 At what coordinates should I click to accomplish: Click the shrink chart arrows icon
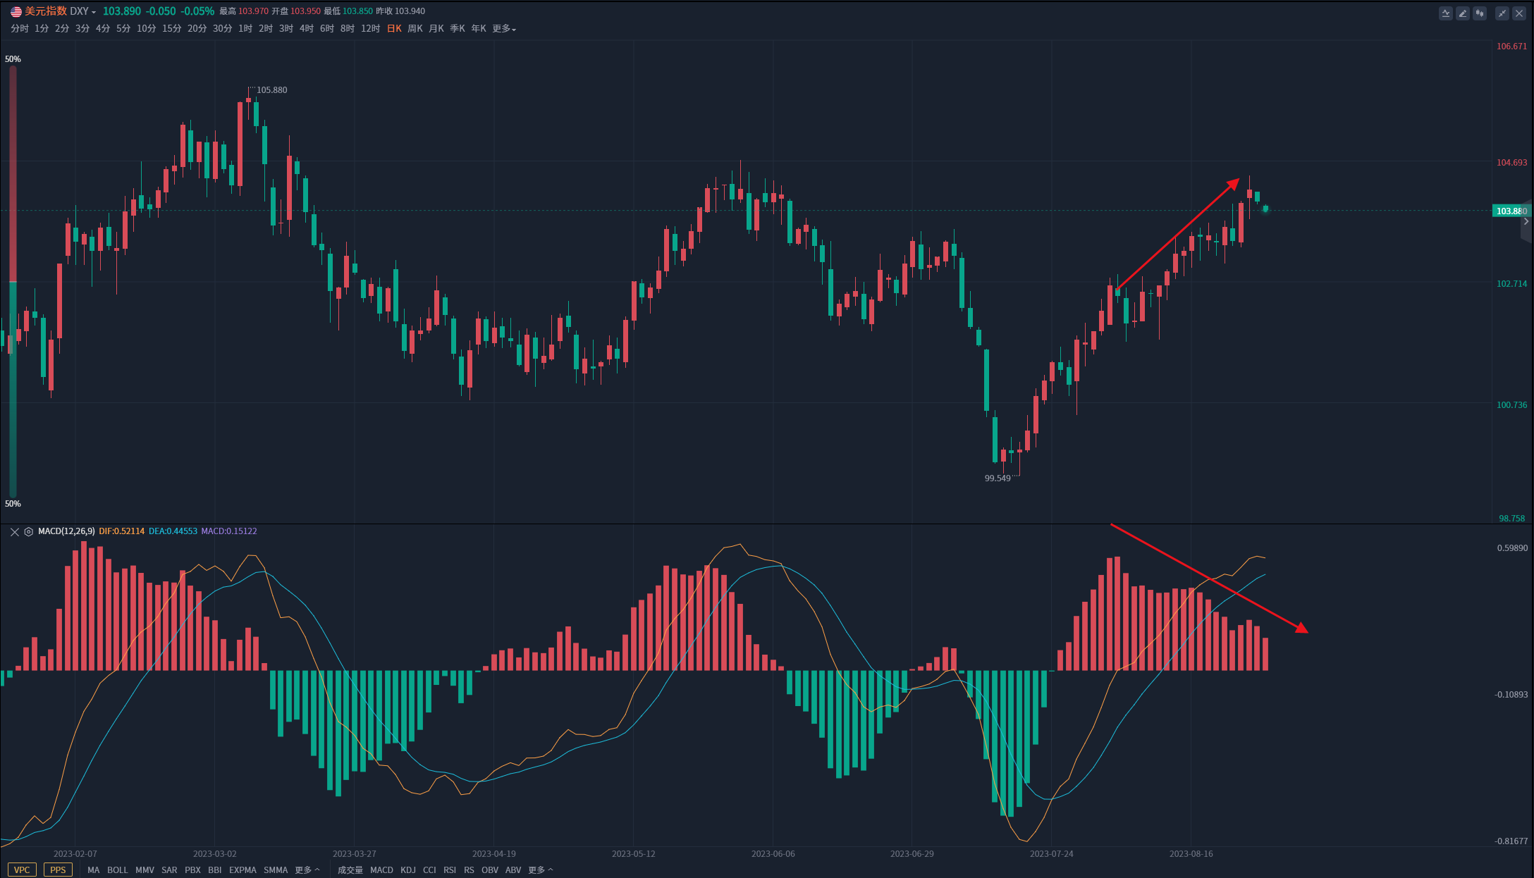(x=1502, y=13)
